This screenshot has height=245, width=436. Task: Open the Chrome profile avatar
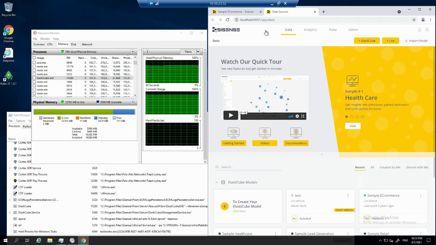point(423,20)
